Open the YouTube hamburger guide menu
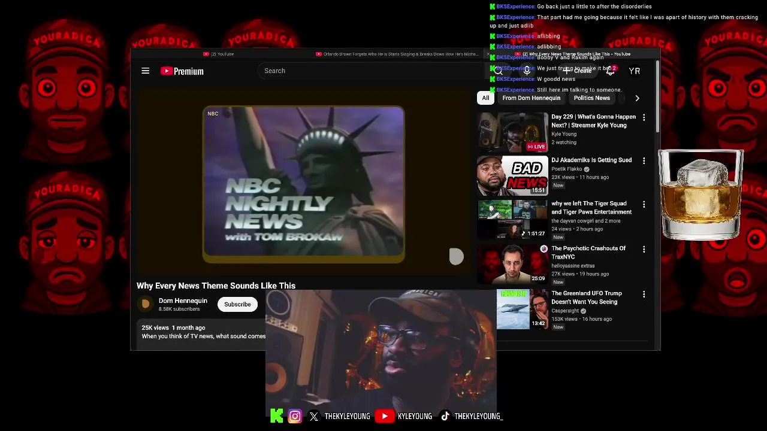The image size is (767, 431). [145, 71]
